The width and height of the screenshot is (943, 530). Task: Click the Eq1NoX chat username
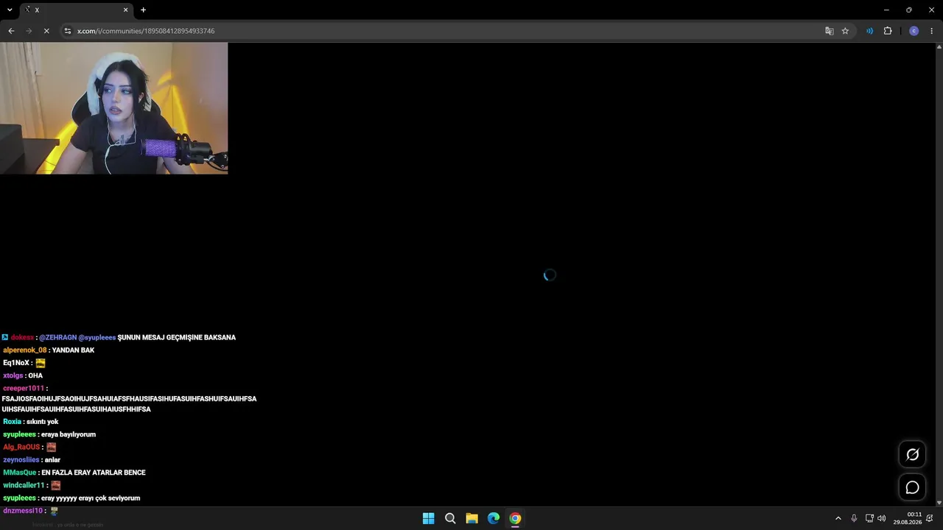coord(16,363)
